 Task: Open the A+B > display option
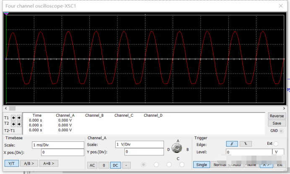click(49, 164)
